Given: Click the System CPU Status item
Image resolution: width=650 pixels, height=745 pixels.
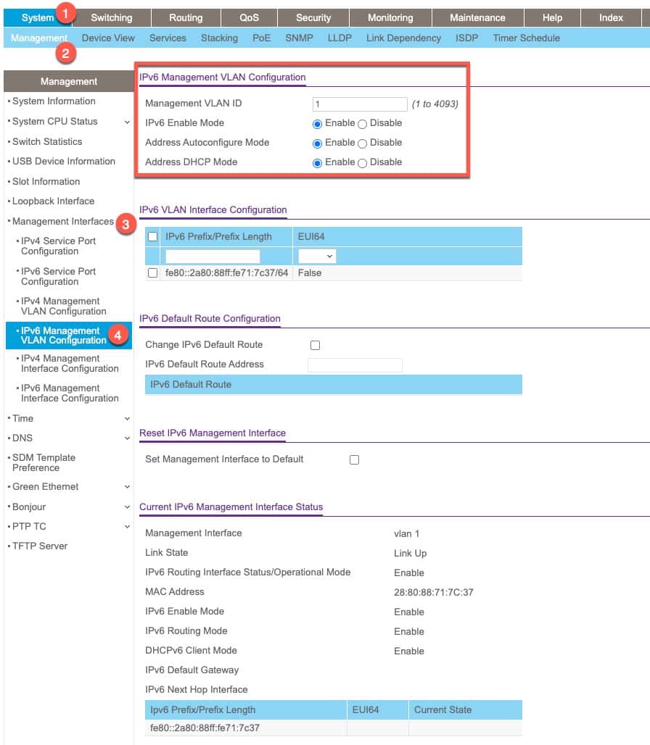Looking at the screenshot, I should pyautogui.click(x=54, y=122).
